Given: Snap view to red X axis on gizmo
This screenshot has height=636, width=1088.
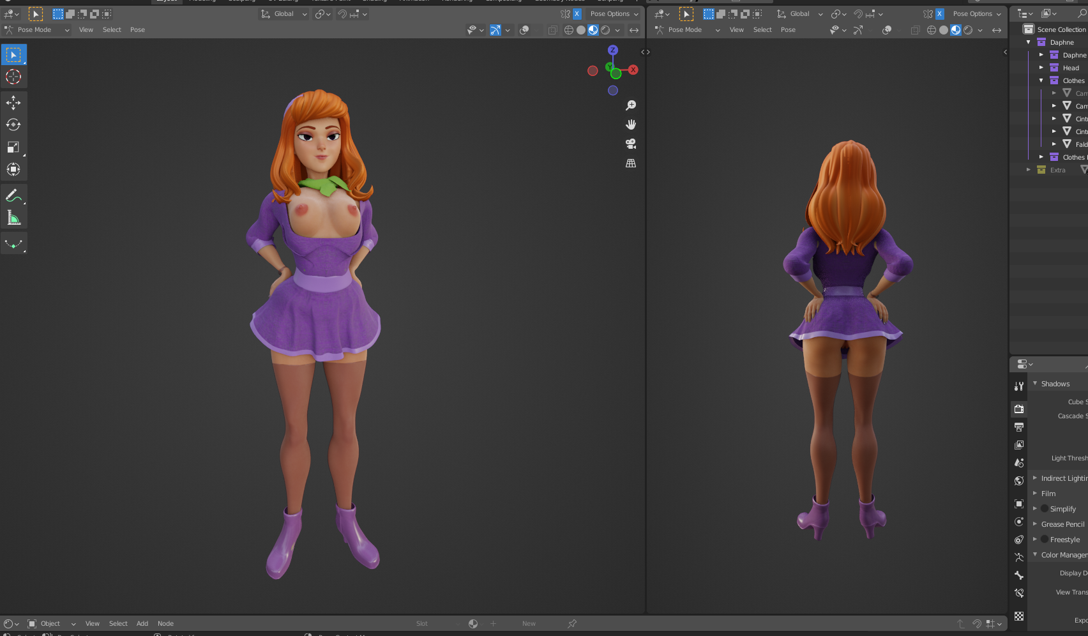Looking at the screenshot, I should [633, 70].
